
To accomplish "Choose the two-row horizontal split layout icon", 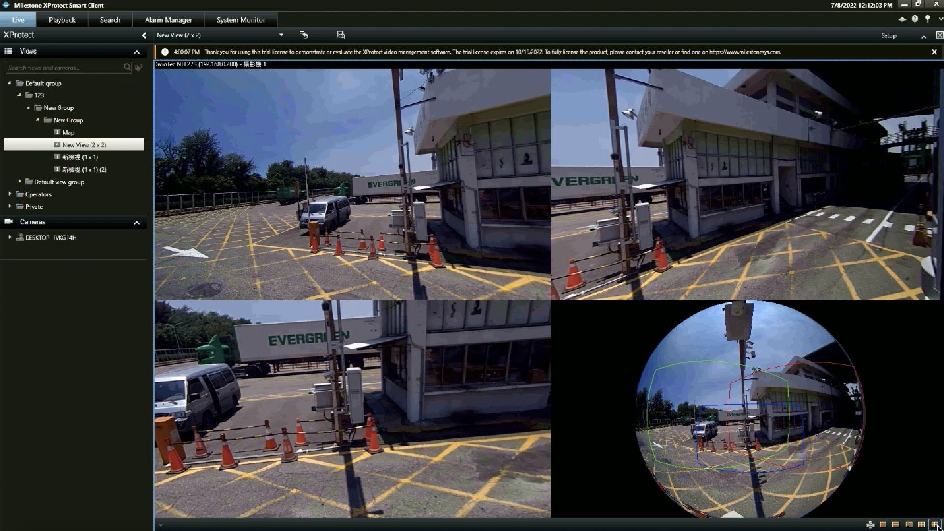I will pos(896,525).
